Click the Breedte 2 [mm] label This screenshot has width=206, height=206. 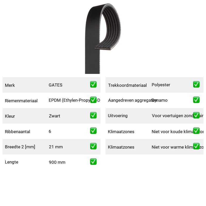tap(20, 147)
